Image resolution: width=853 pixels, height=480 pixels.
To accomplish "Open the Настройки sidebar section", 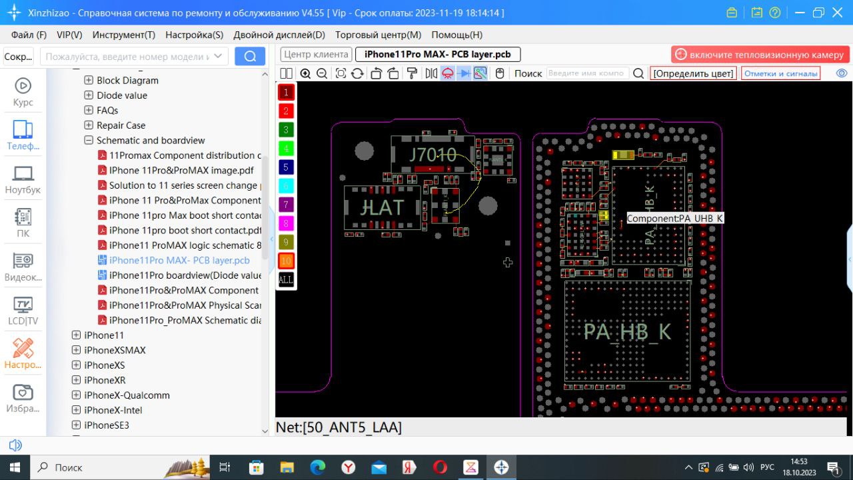I will (x=23, y=354).
